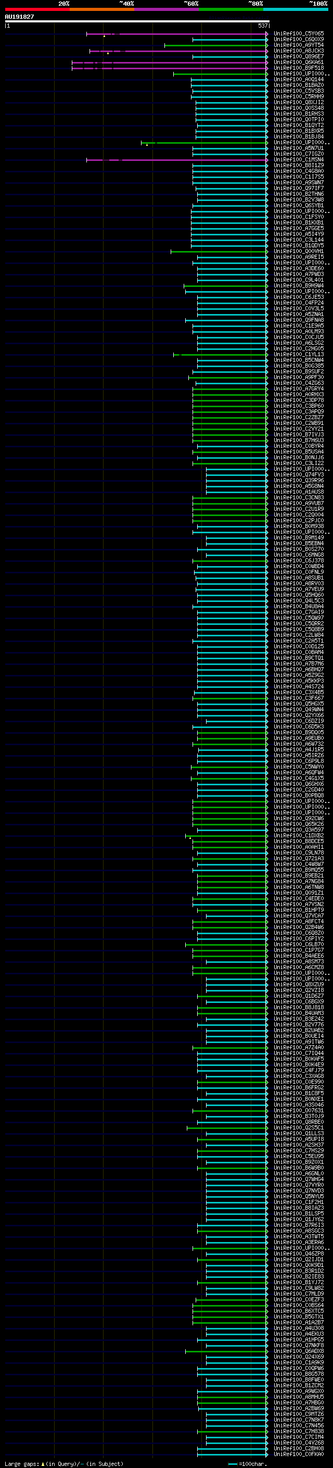Open hit UniRef100_A8JCK3
Screen dimensions: 333x1468
click(x=298, y=51)
